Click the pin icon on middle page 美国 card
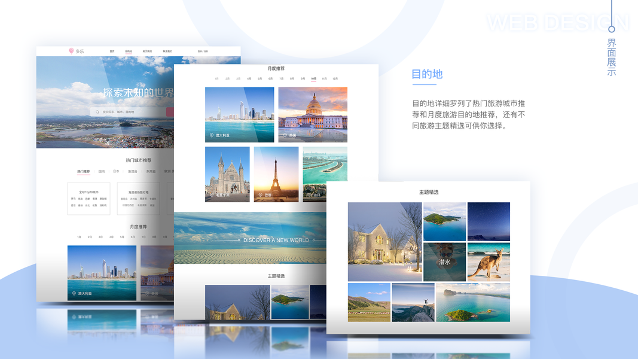This screenshot has height=359, width=638. tap(285, 135)
